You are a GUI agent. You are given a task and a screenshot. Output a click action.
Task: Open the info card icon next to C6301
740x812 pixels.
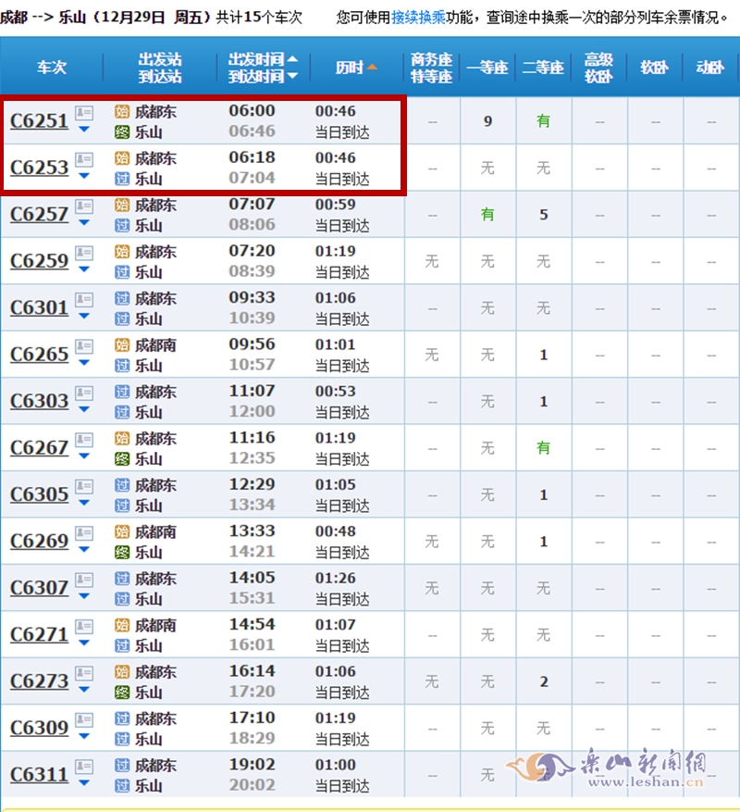pyautogui.click(x=84, y=300)
